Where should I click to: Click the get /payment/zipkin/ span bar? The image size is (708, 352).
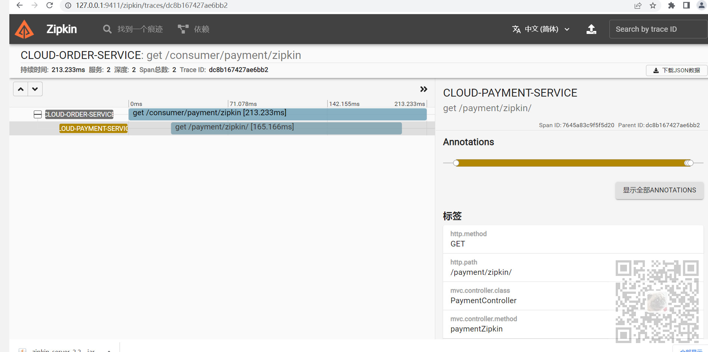286,128
